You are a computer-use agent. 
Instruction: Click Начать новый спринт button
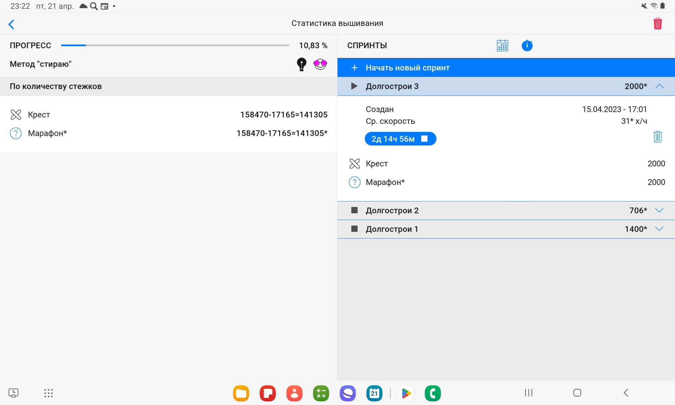407,68
